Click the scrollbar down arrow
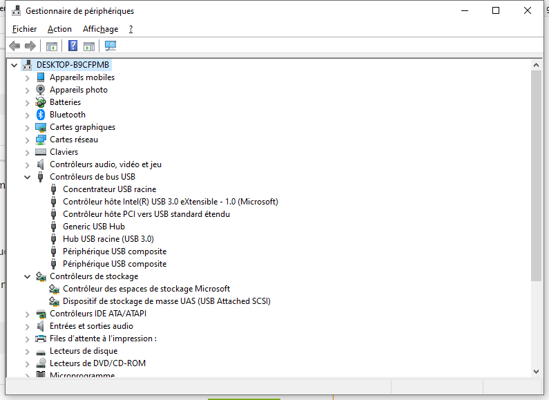The width and height of the screenshot is (549, 400). point(536,372)
